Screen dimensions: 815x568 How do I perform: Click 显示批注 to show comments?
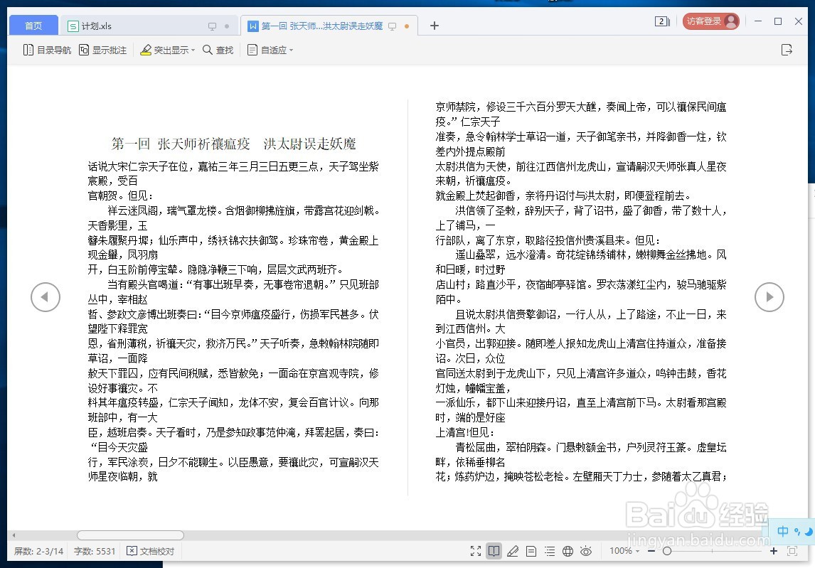click(102, 50)
